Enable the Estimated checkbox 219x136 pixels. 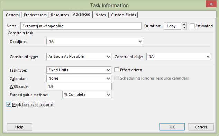click(192, 26)
